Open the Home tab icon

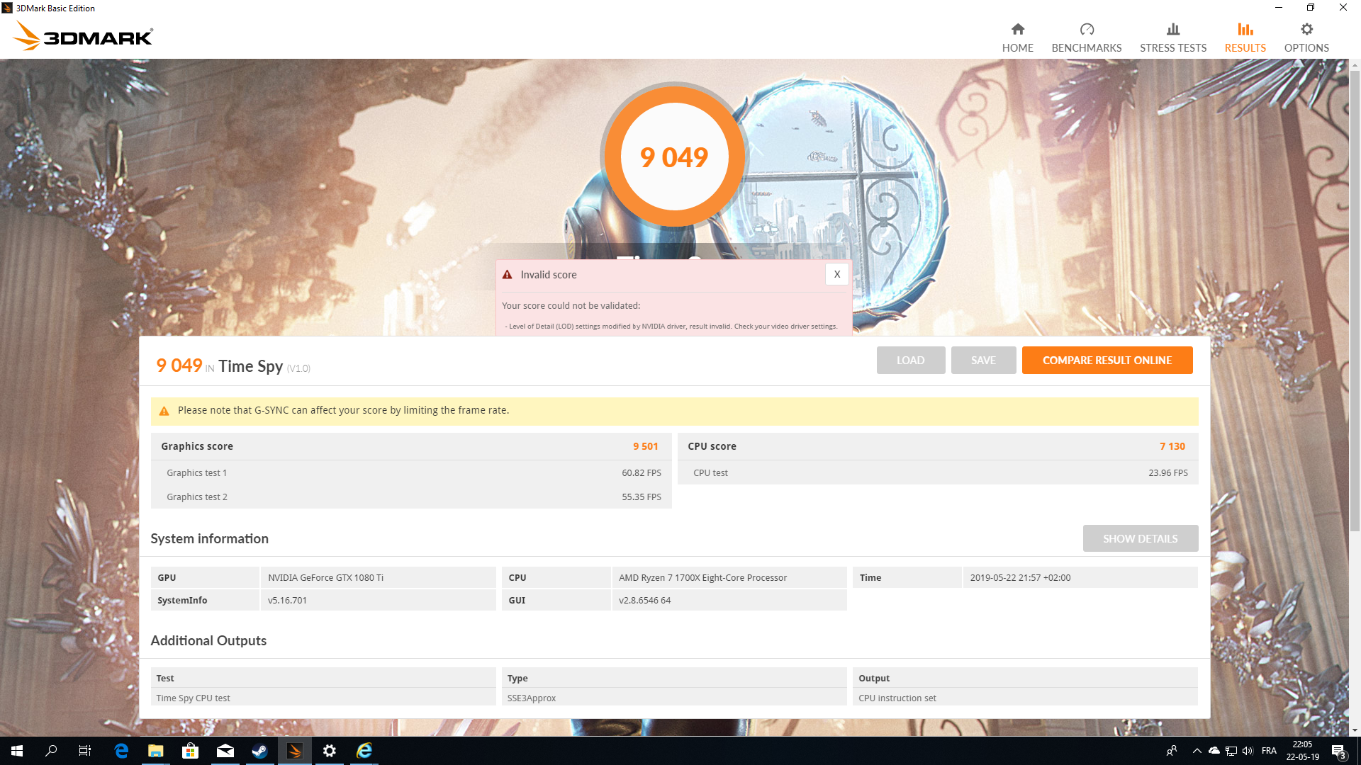point(1017,30)
